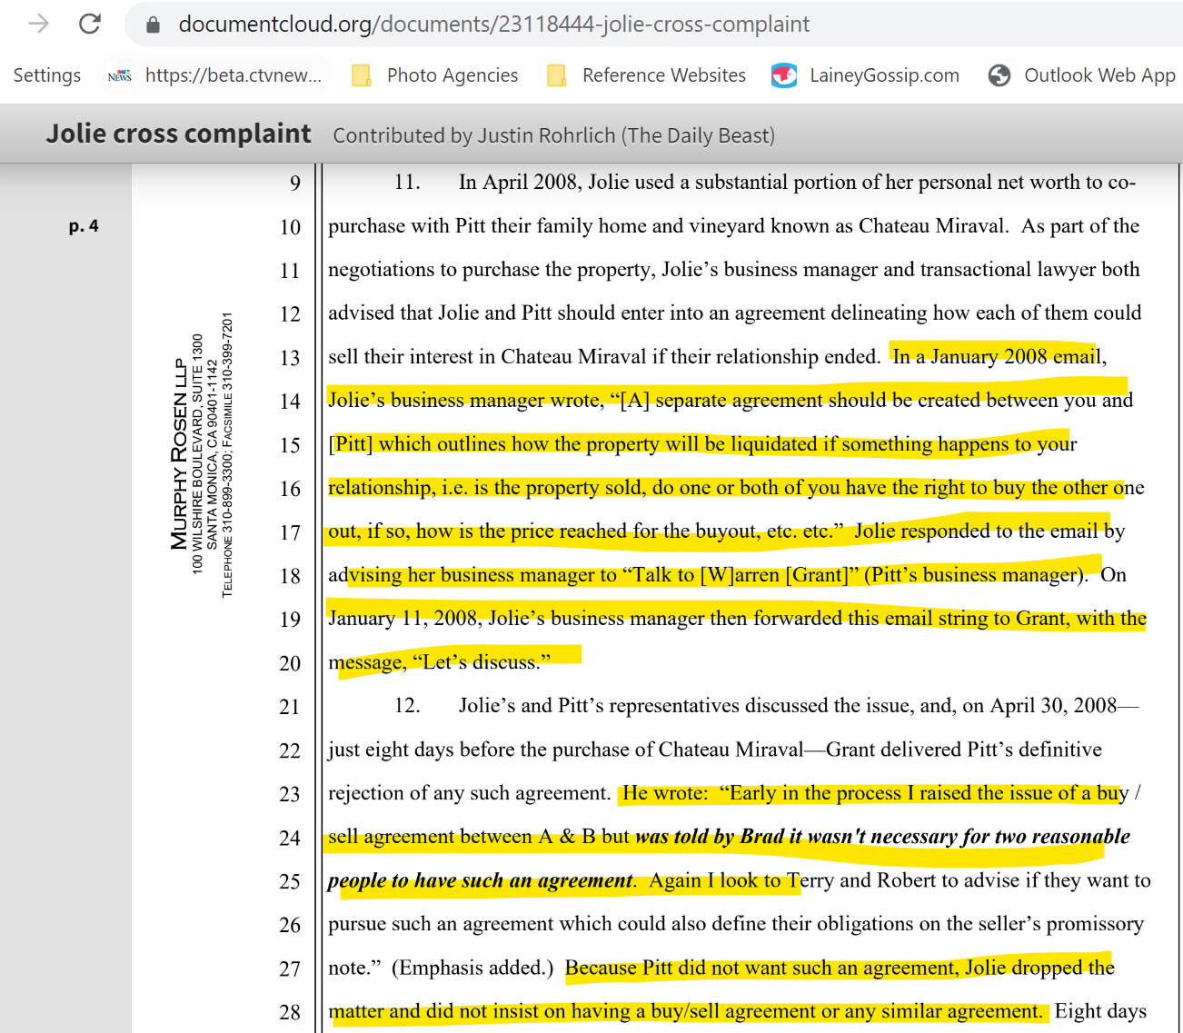This screenshot has width=1183, height=1033.
Task: Click paragraph number '11.' in the document
Action: 407,183
